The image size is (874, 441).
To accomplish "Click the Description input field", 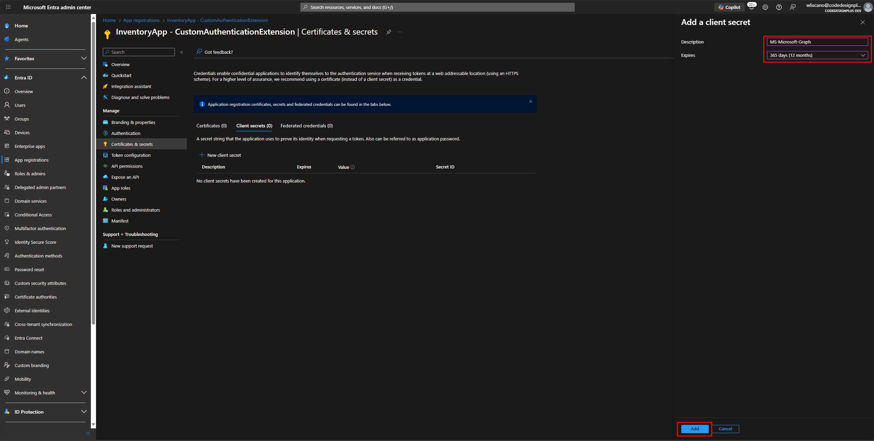I will click(817, 42).
